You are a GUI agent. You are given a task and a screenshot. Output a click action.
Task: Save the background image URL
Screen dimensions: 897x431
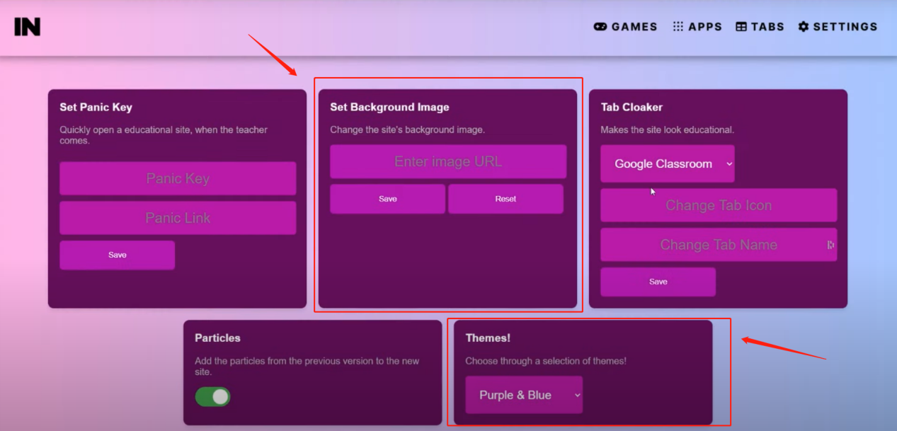coord(387,199)
